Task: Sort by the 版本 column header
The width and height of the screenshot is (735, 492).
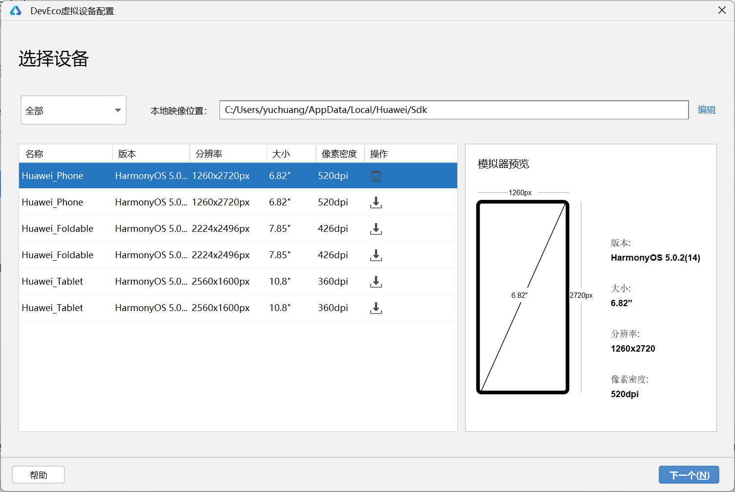Action: click(151, 154)
